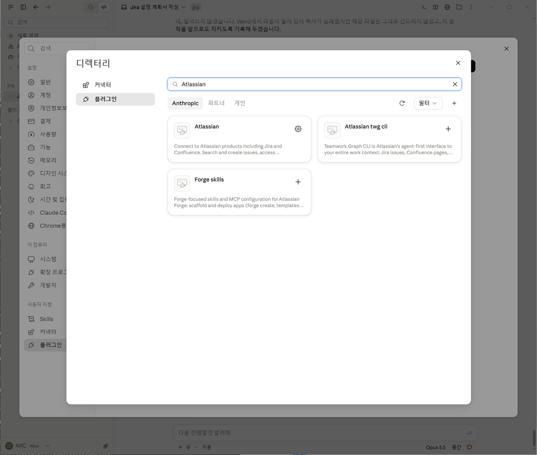Open the more options dots menu

[x=471, y=7]
